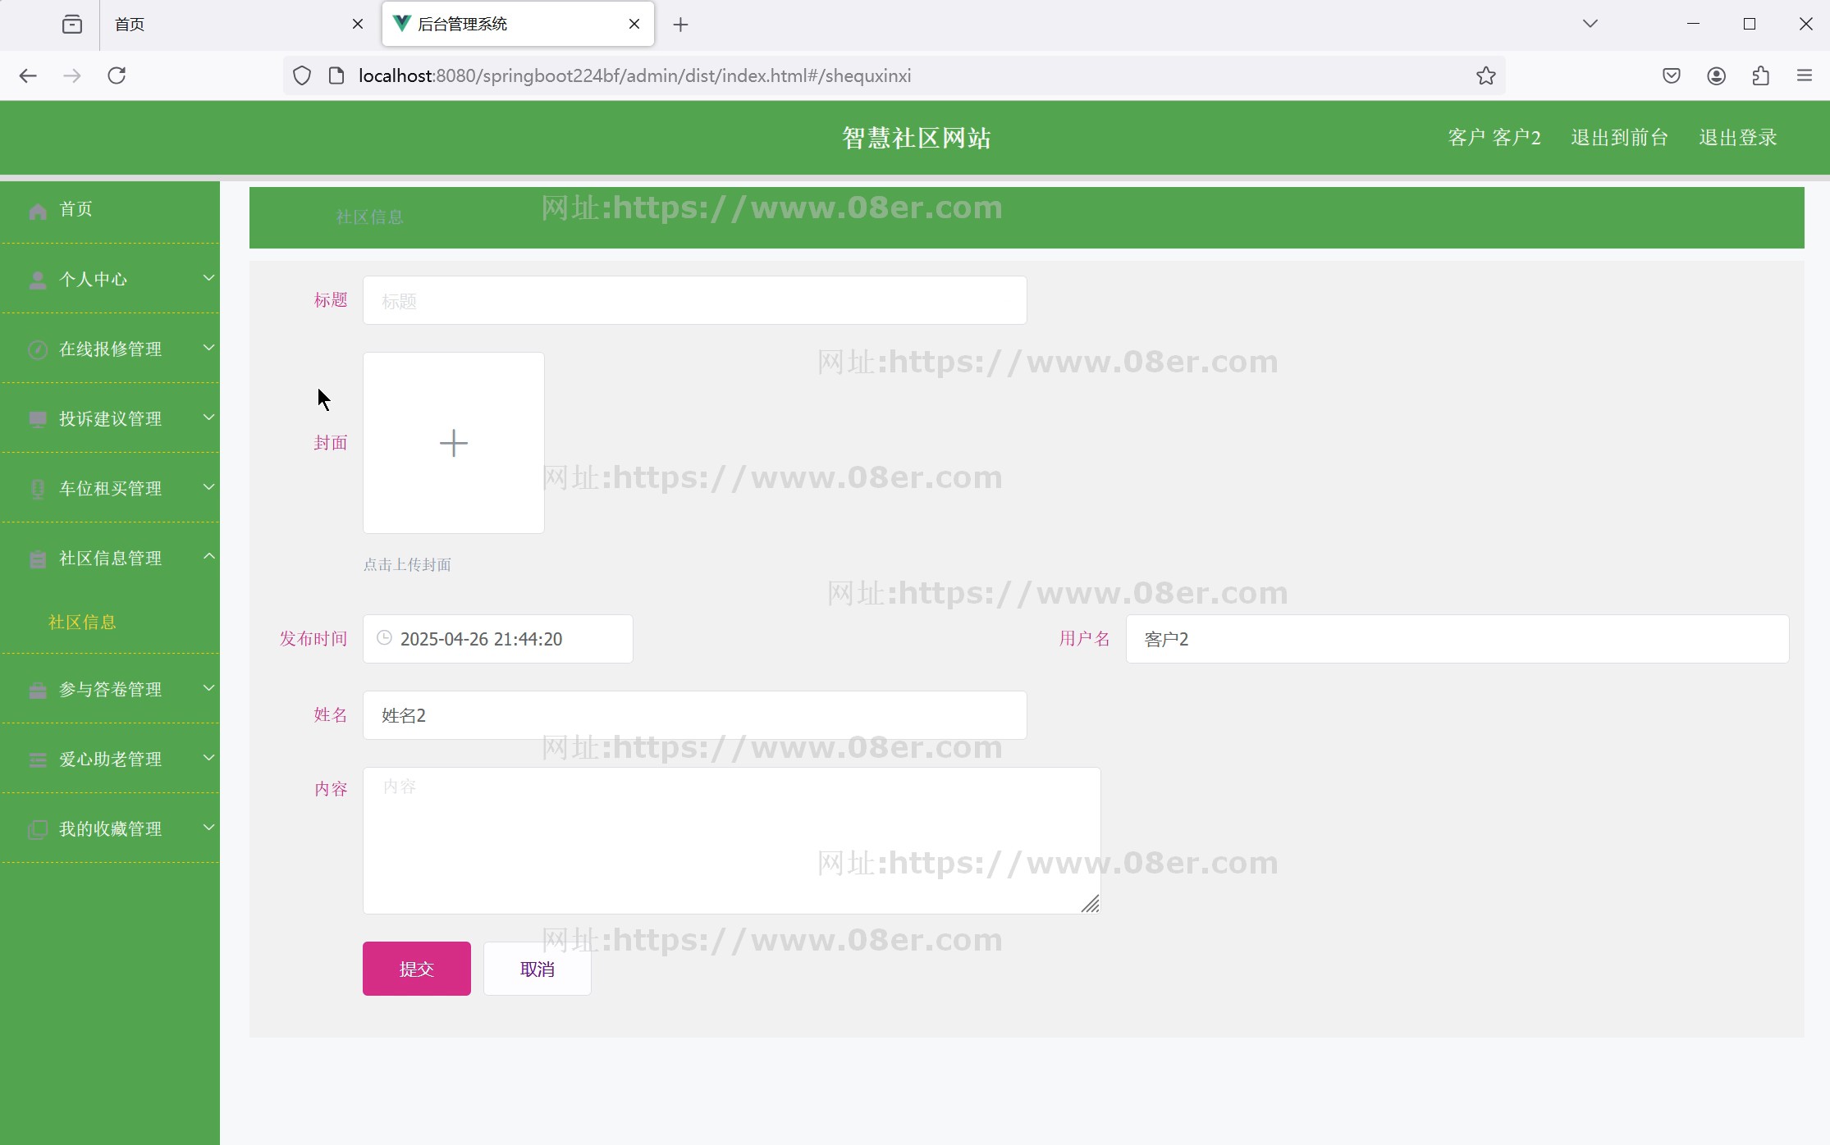Click the monitor icon beside 投诉建议管理
The height and width of the screenshot is (1145, 1830).
(38, 420)
